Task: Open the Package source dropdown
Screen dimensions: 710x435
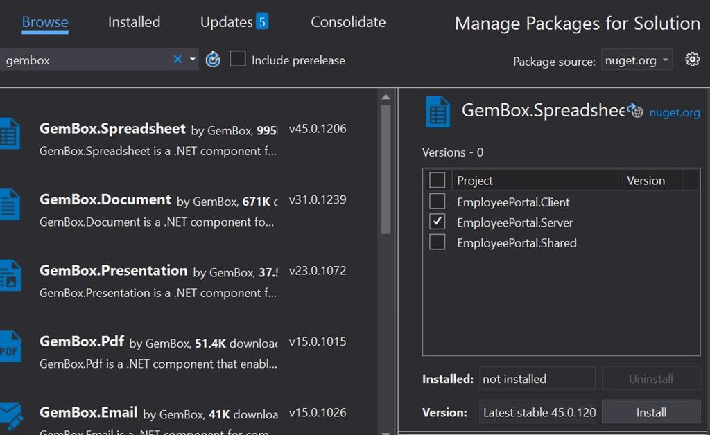Action: pos(637,60)
